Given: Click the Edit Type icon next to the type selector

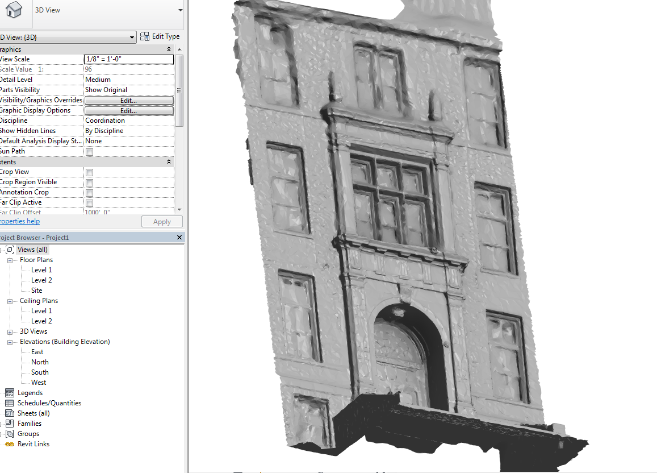Looking at the screenshot, I should click(146, 36).
